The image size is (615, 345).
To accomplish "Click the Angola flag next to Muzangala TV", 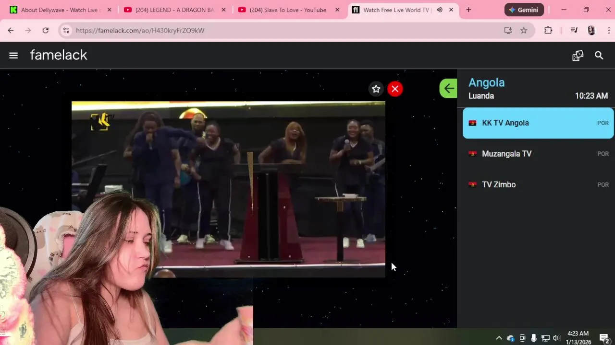I will click(x=472, y=154).
